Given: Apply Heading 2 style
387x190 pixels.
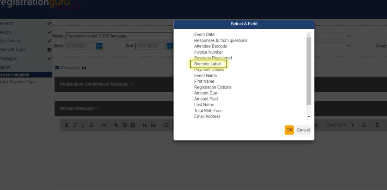Looking at the screenshot, I should point(153,125).
